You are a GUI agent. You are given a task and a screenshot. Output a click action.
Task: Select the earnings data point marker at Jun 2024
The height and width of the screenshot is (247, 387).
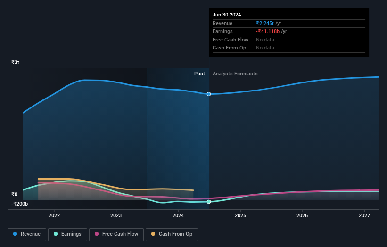pos(209,202)
